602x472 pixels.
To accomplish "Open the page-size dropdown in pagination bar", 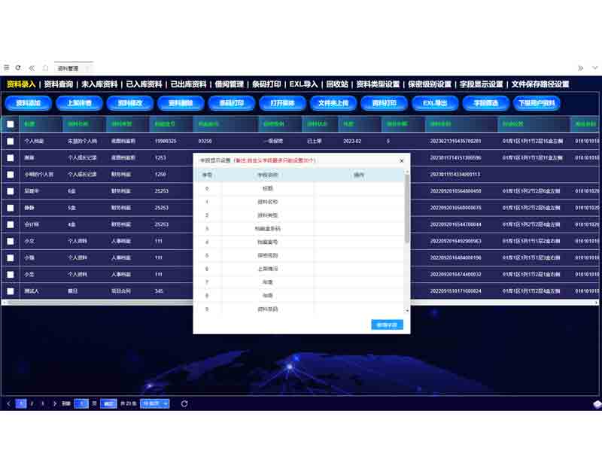I will [155, 403].
